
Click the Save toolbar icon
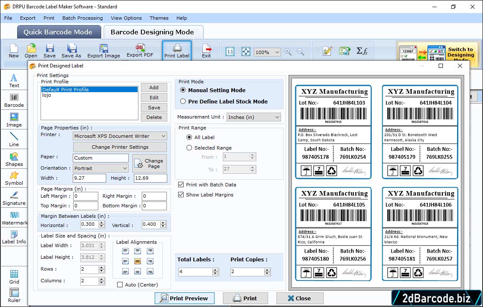coord(49,51)
